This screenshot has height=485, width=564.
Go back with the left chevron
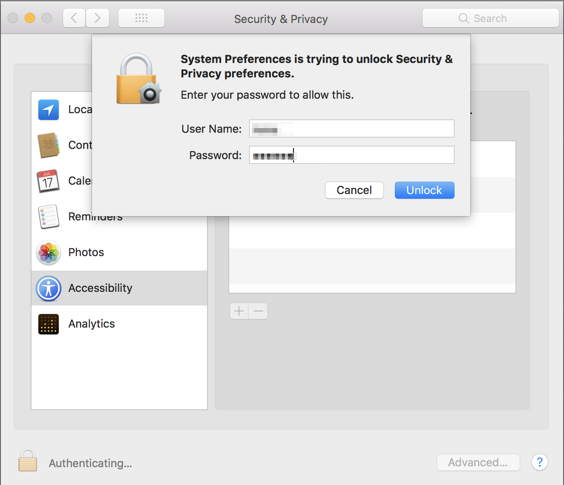[x=74, y=18]
